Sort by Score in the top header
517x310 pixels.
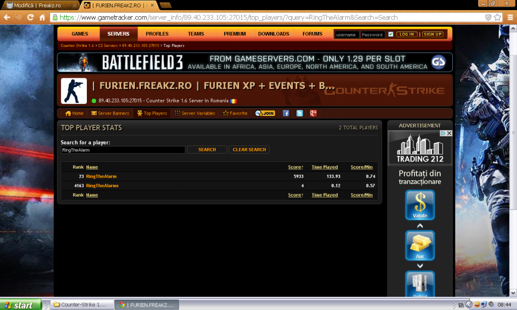pyautogui.click(x=295, y=167)
